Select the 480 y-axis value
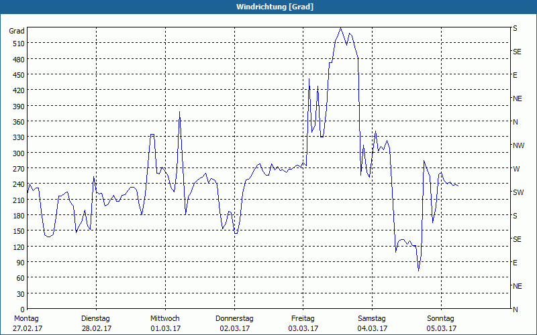This screenshot has height=335, width=537. pos(19,60)
